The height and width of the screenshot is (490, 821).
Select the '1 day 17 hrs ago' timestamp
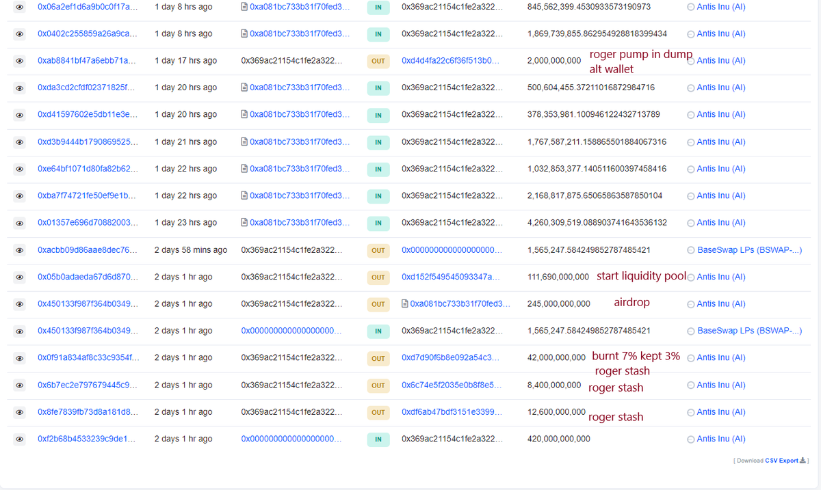pyautogui.click(x=185, y=61)
